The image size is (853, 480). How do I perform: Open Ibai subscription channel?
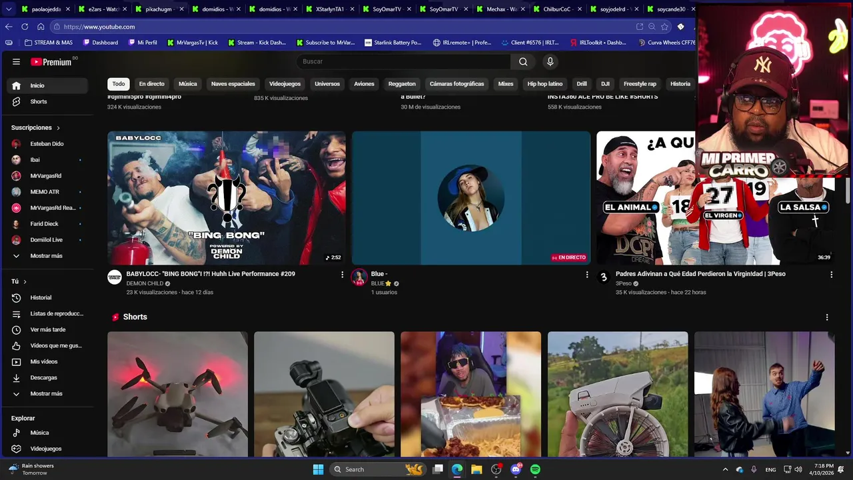tap(47, 160)
